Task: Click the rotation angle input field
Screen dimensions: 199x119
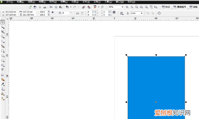Action: coord(66,13)
